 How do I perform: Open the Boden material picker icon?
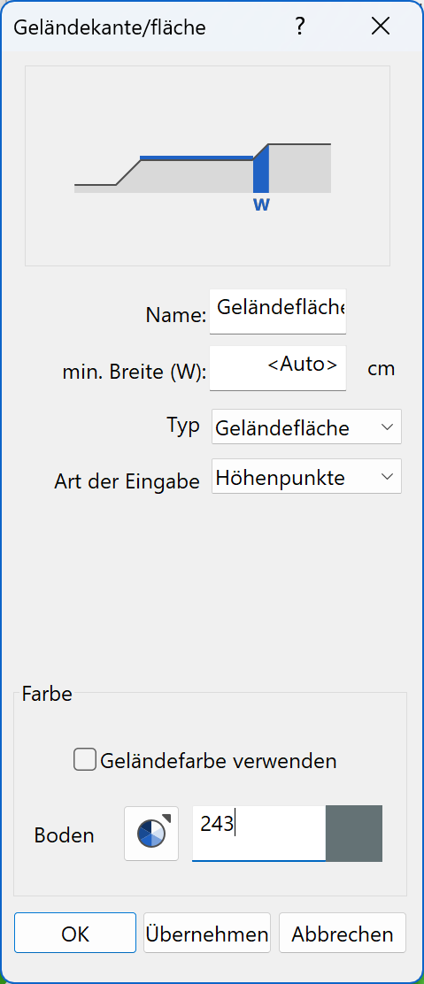(x=151, y=834)
